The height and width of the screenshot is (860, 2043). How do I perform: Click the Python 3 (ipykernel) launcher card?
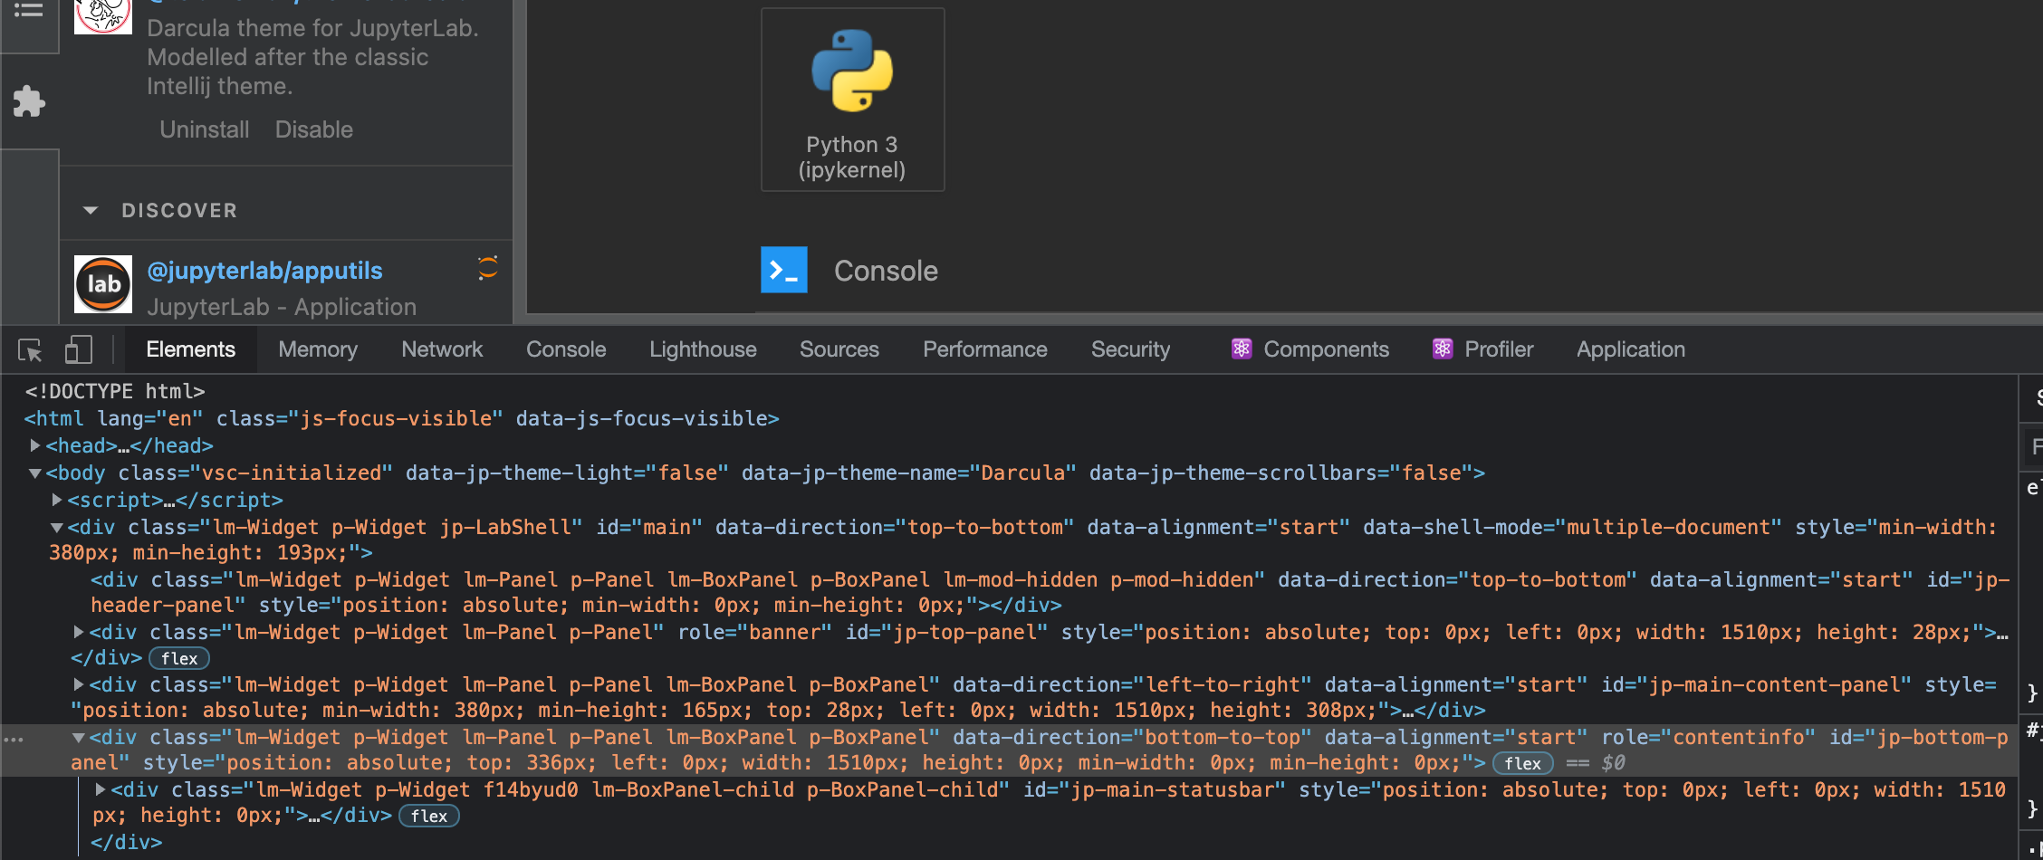click(x=852, y=100)
